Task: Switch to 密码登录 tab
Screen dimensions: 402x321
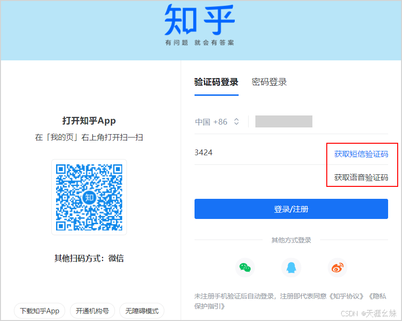Action: [269, 82]
